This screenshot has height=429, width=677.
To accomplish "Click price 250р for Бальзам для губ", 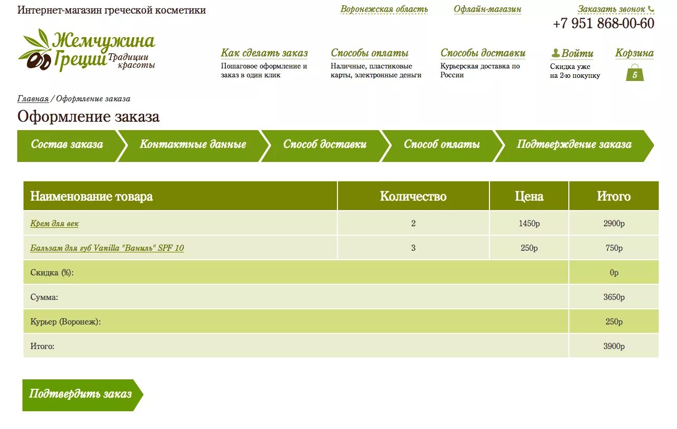I will pyautogui.click(x=529, y=248).
